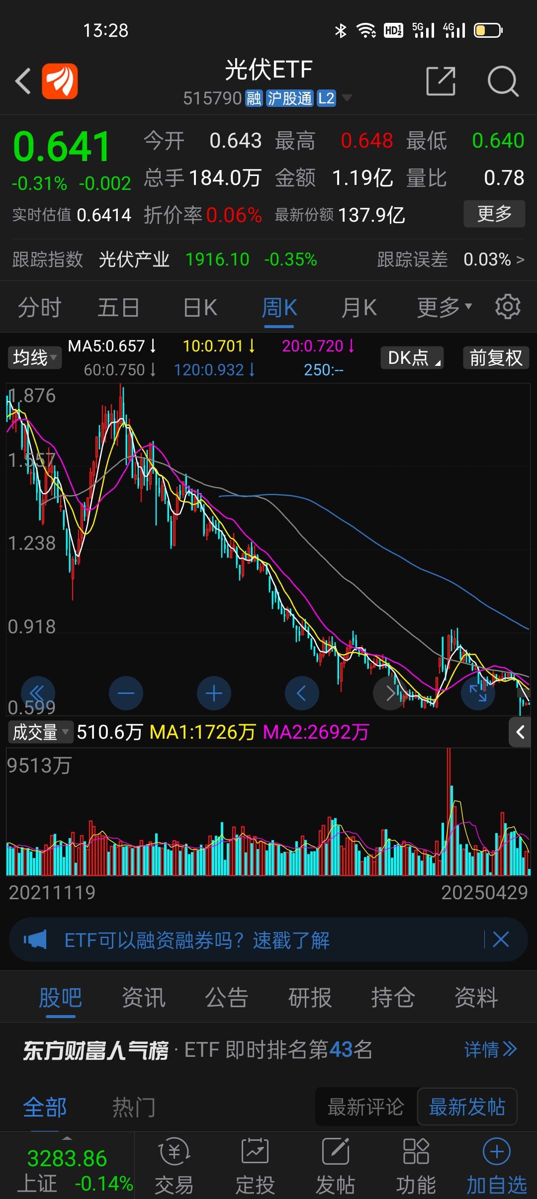Image resolution: width=537 pixels, height=1199 pixels.
Task: Add to watchlist via 加自选
Action: click(496, 1166)
